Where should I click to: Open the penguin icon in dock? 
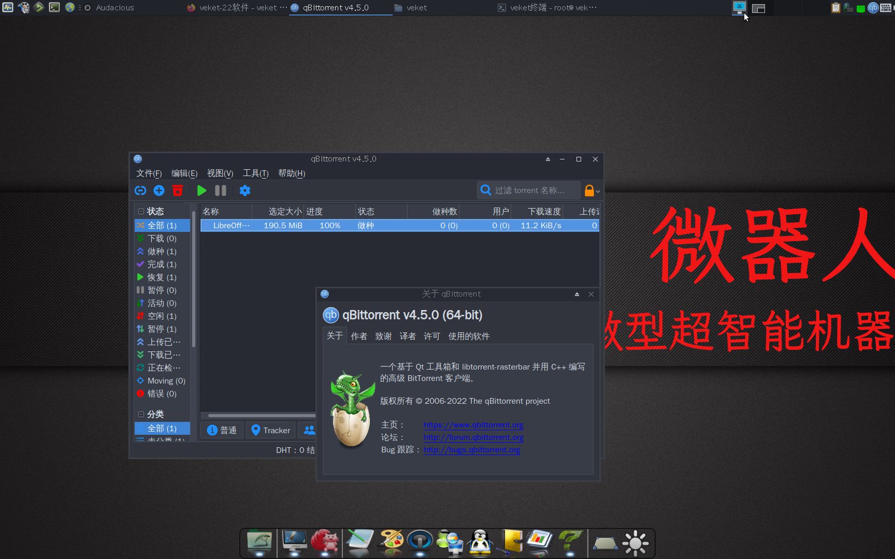[480, 542]
